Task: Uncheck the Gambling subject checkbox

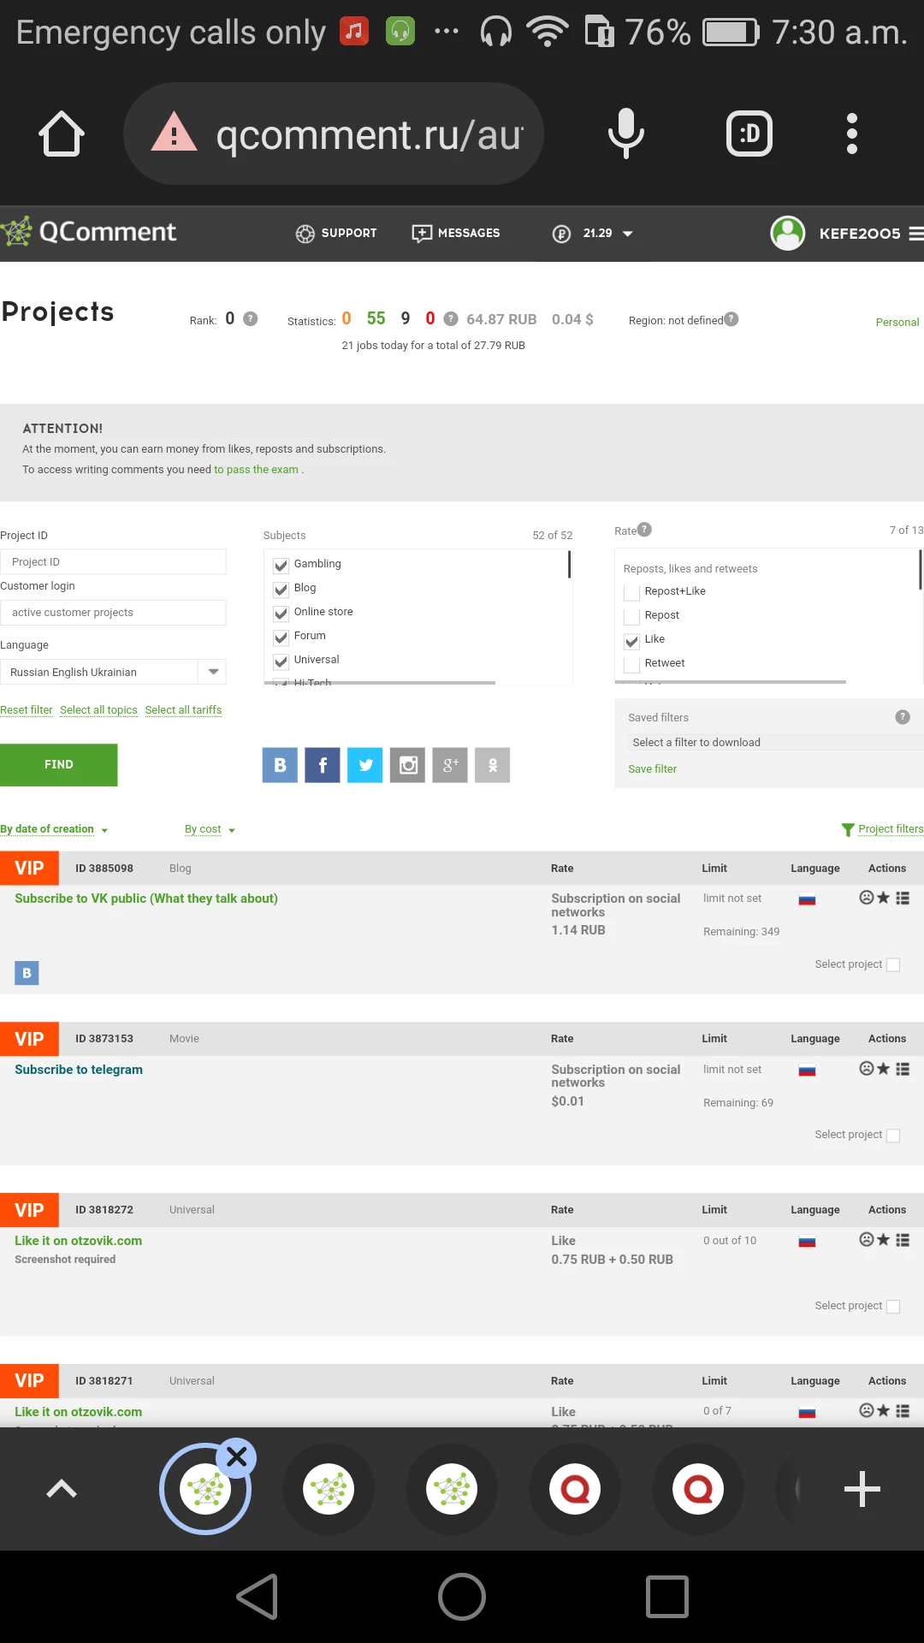Action: click(x=281, y=565)
